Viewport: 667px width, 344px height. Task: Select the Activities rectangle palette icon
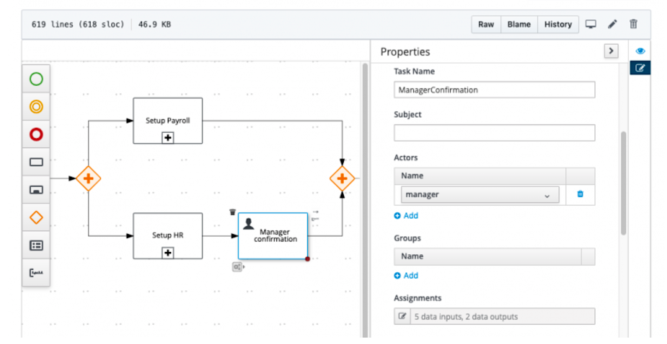coord(36,162)
